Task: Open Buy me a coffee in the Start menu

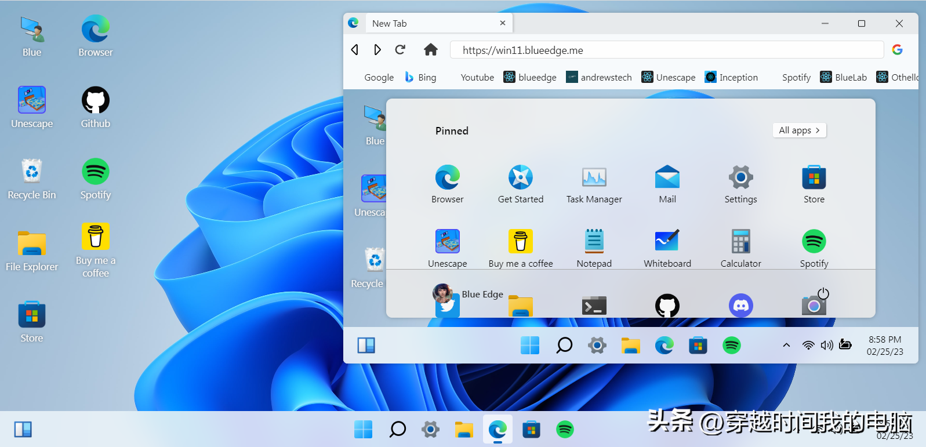Action: (x=521, y=248)
